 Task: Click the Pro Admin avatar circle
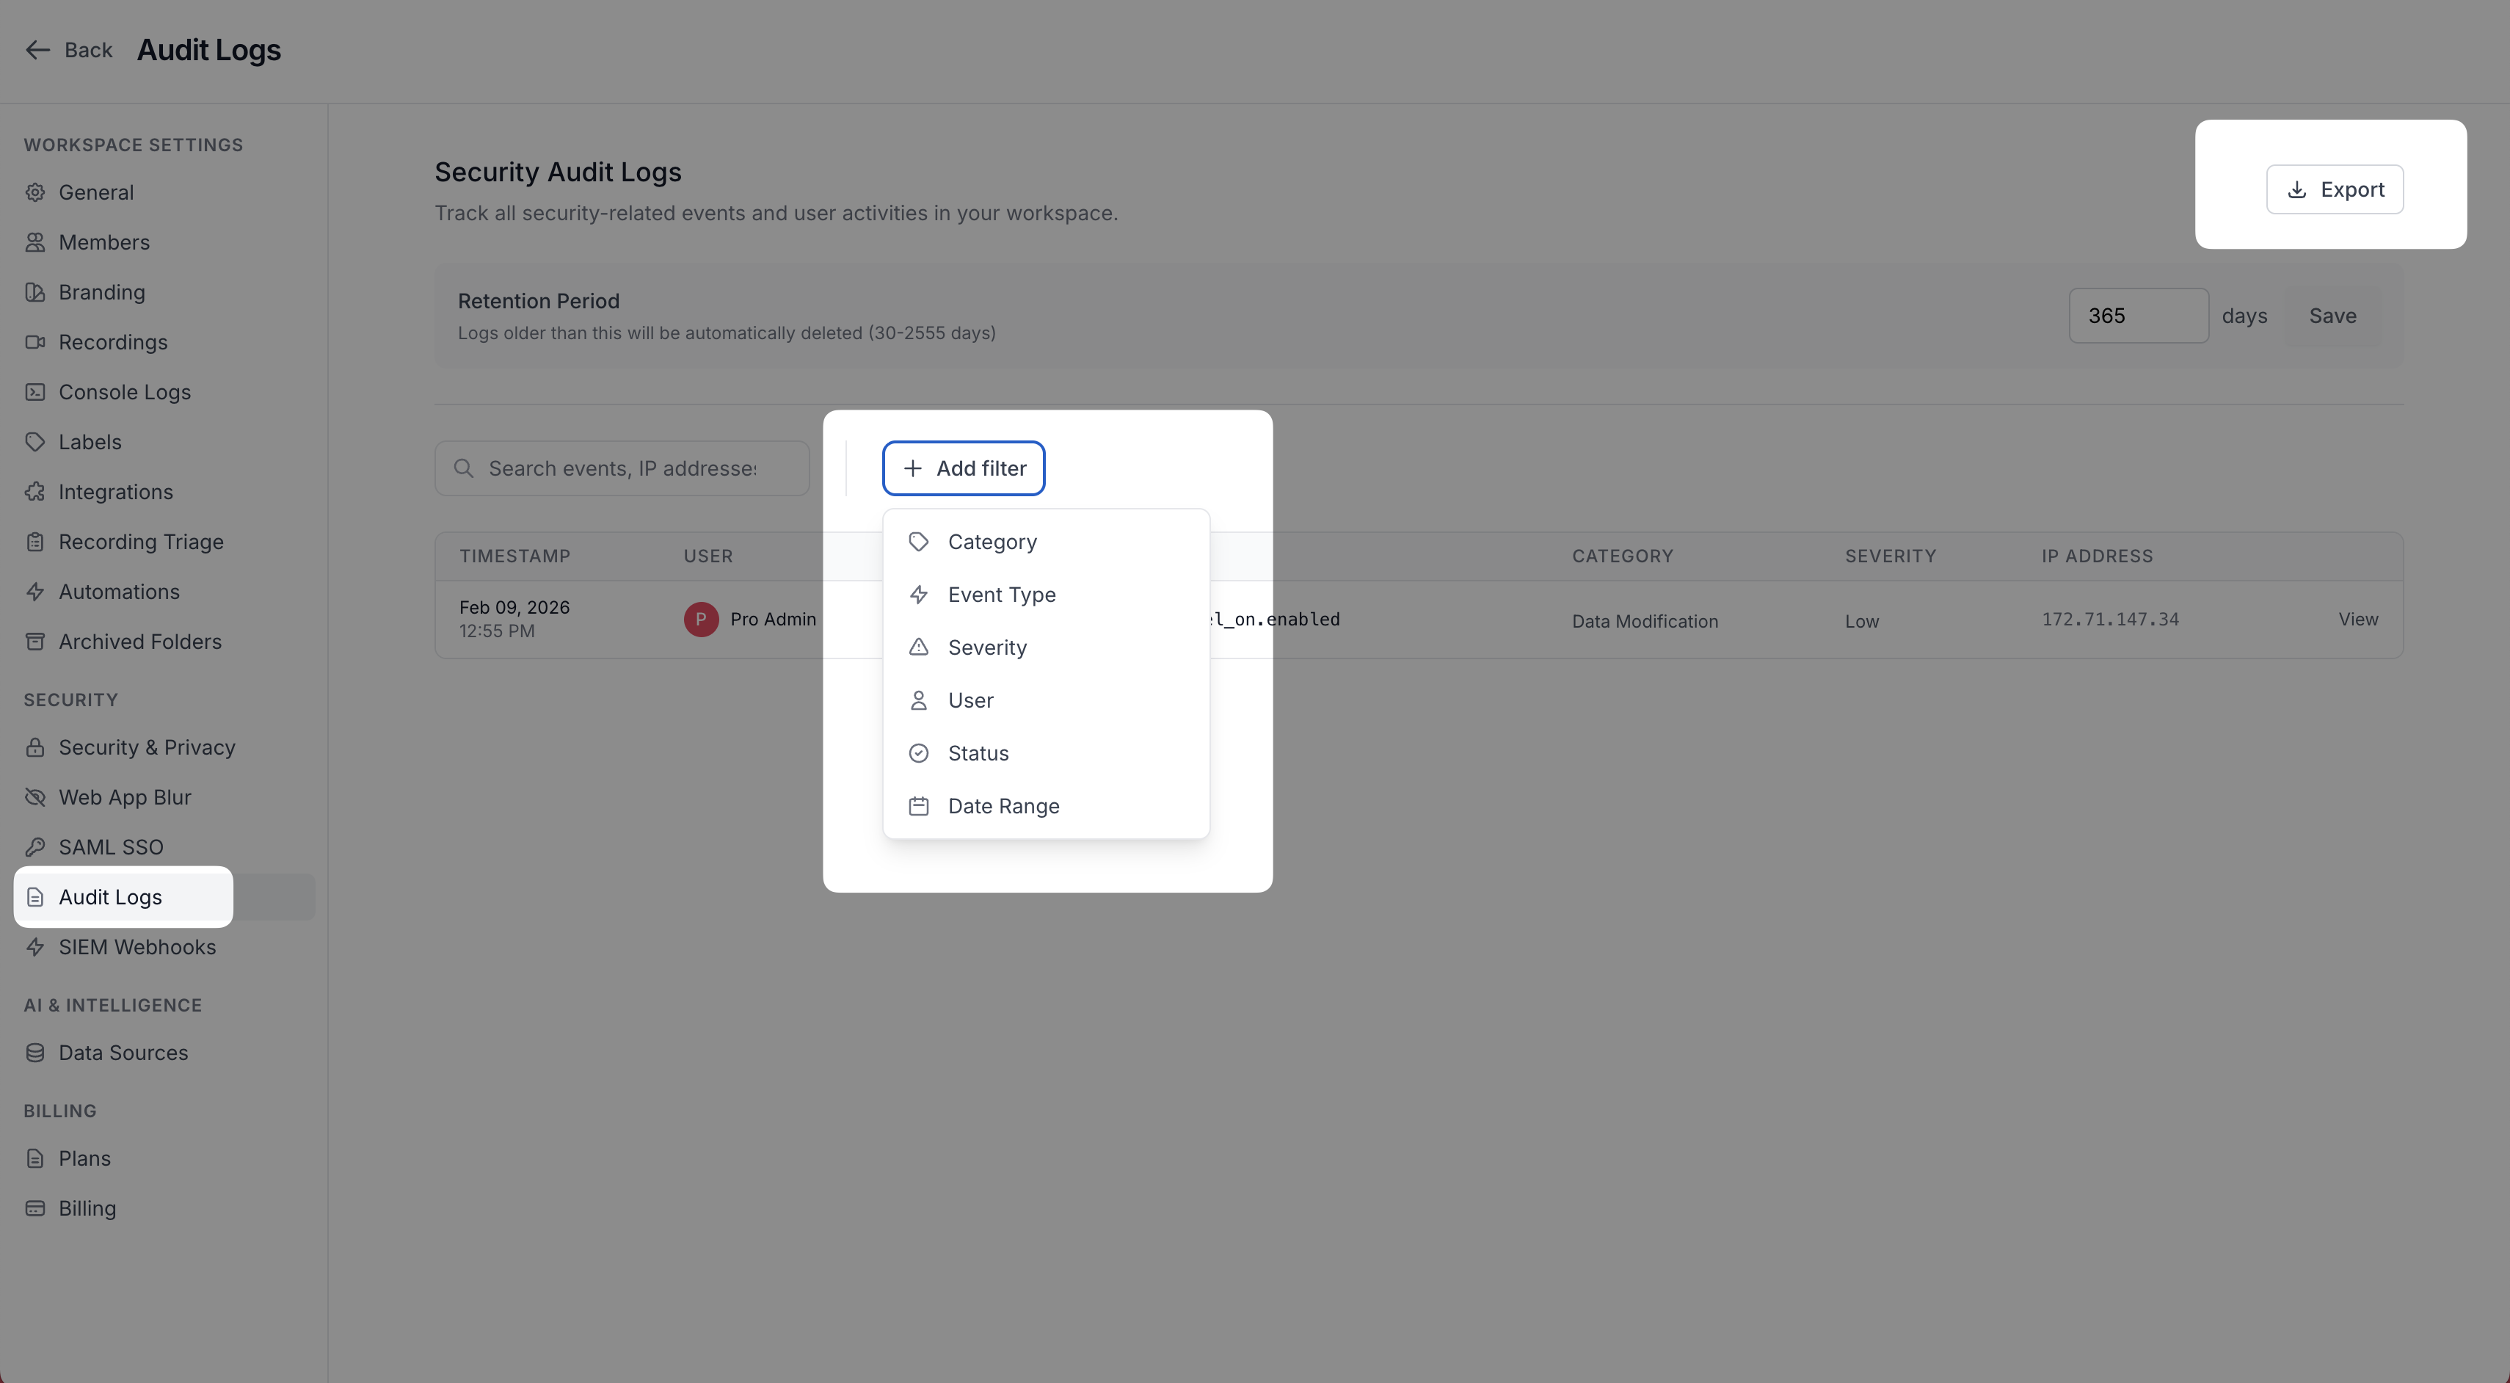pos(701,619)
